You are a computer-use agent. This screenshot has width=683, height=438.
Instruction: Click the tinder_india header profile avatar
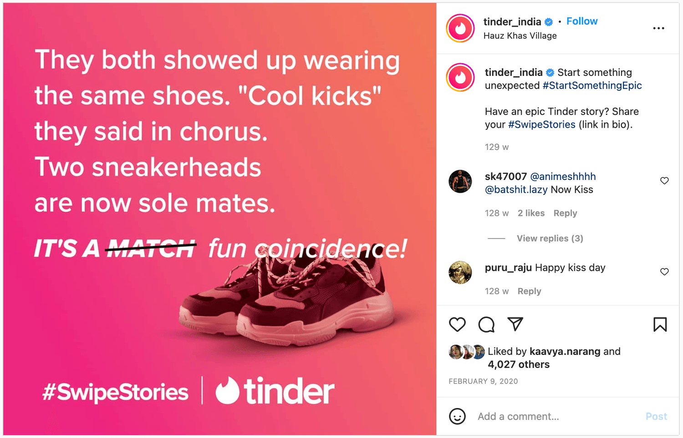(x=460, y=28)
